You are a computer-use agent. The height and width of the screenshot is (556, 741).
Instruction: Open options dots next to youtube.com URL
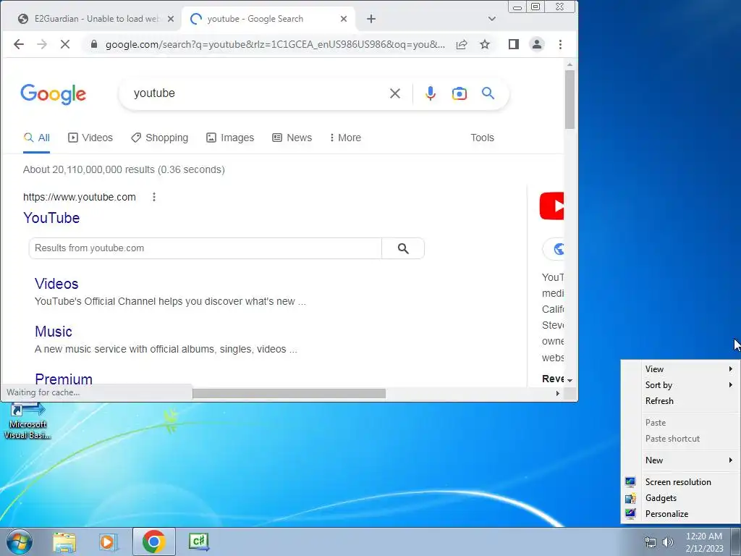click(154, 197)
